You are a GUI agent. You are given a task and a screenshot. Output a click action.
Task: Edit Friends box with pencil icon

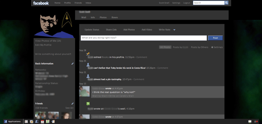pos(72,103)
